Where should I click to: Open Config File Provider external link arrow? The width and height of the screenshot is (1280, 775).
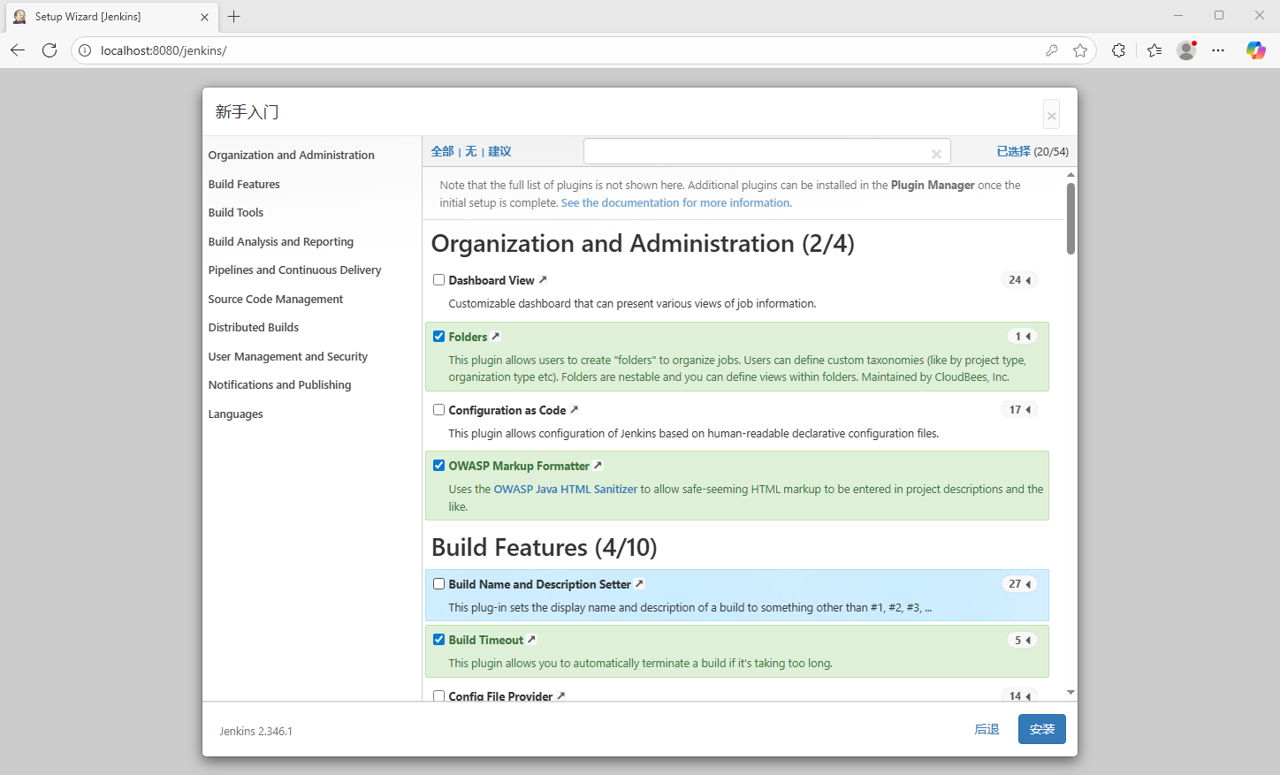(560, 696)
